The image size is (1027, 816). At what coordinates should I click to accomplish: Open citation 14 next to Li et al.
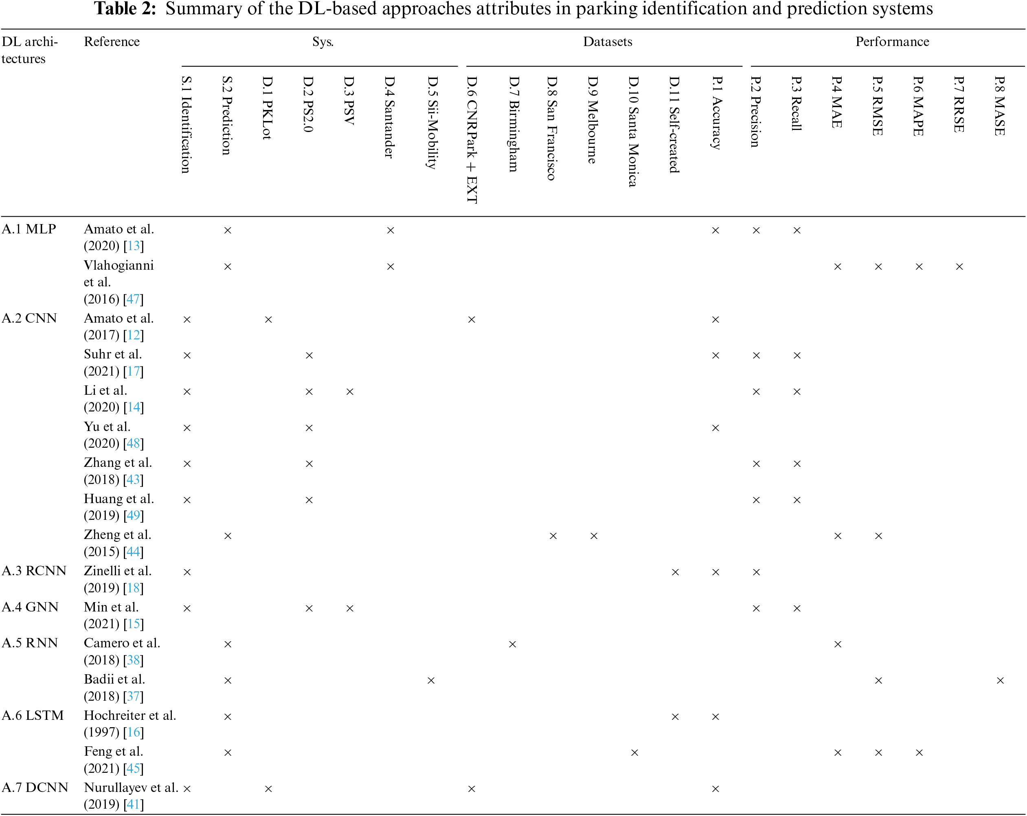point(134,407)
